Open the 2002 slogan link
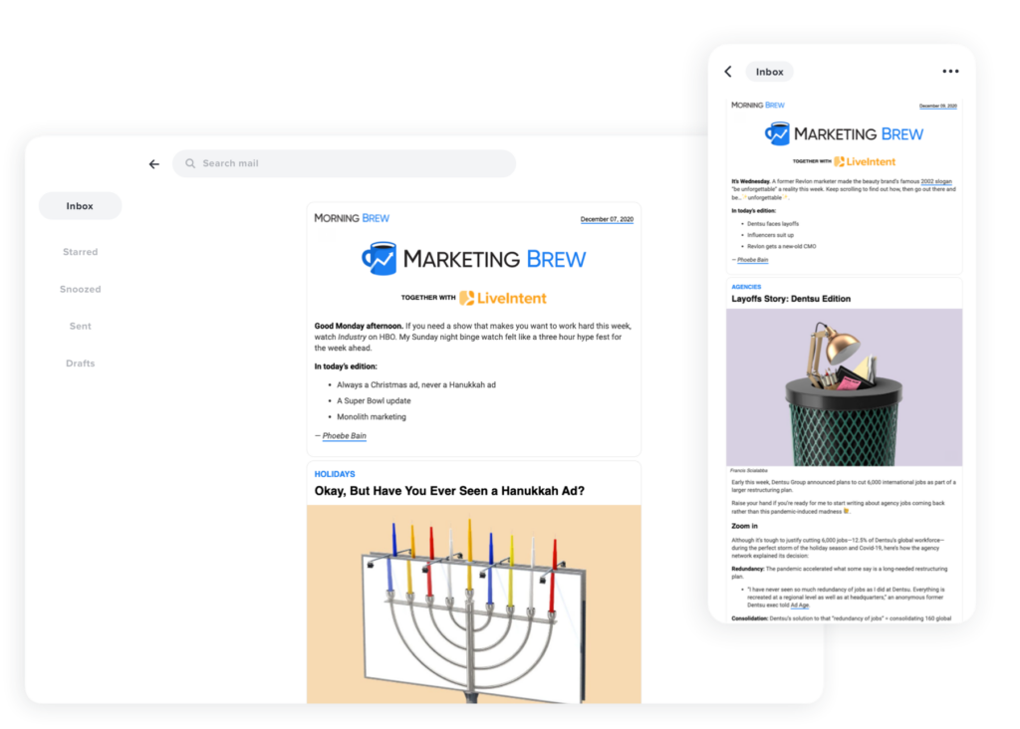This screenshot has height=729, width=1020. pos(936,181)
